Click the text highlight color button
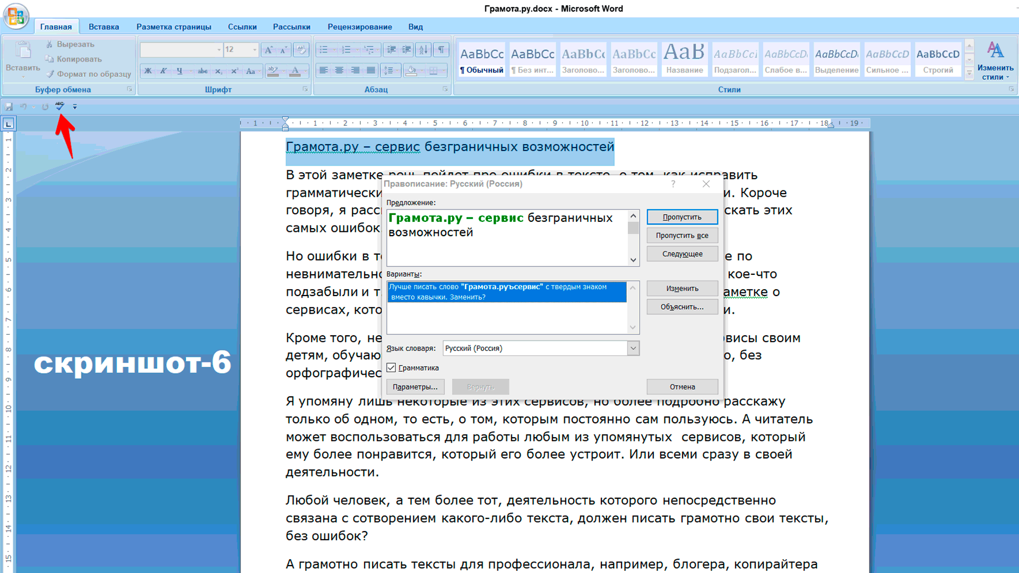This screenshot has height=573, width=1019. (273, 71)
